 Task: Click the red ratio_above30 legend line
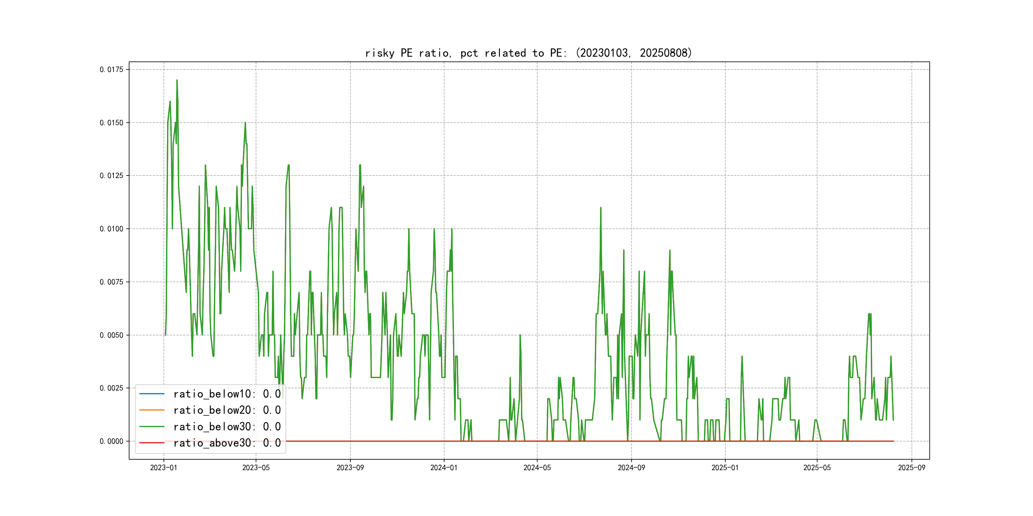[151, 443]
